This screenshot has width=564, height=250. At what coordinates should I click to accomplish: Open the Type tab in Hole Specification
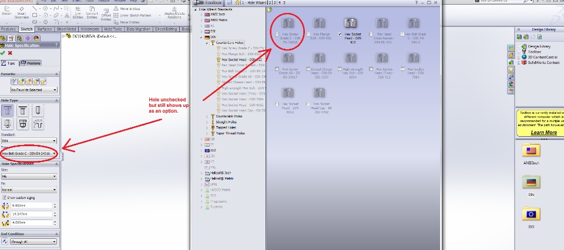tap(9, 63)
